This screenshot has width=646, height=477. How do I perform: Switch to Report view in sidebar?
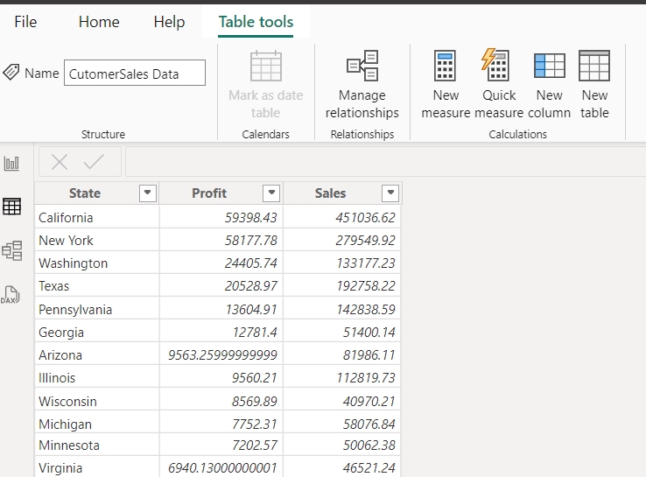coord(12,163)
